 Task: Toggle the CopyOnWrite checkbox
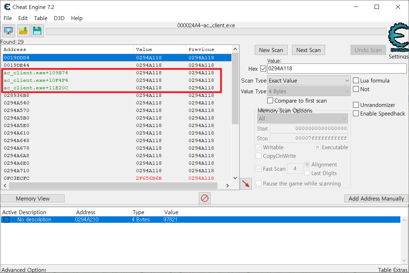pyautogui.click(x=259, y=156)
